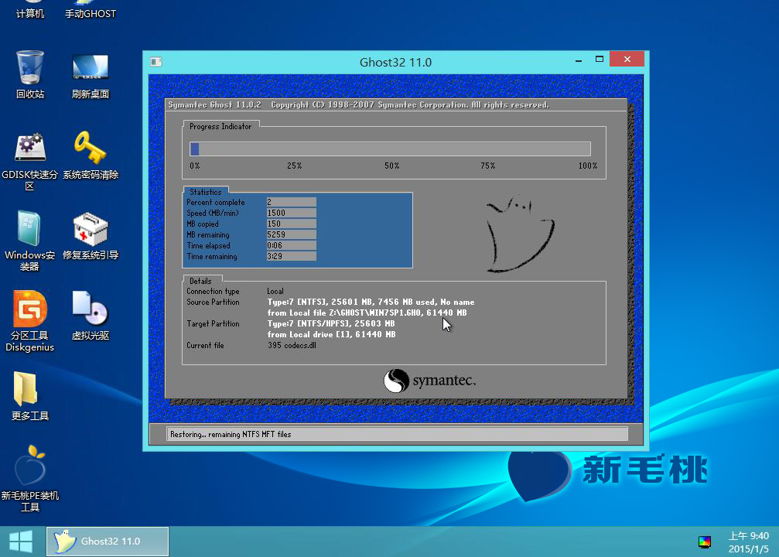Launch 新毛桃PE装机工具
The width and height of the screenshot is (779, 557).
[x=30, y=479]
